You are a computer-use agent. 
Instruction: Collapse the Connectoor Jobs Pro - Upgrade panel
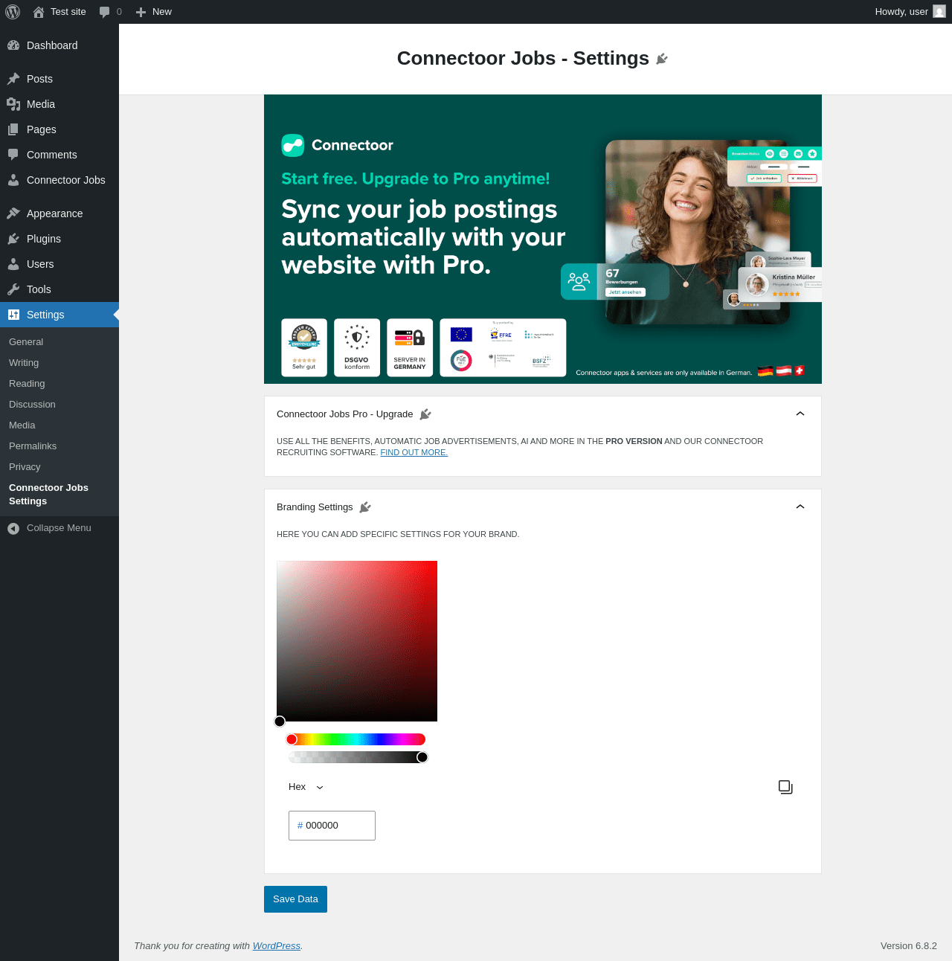tap(800, 414)
